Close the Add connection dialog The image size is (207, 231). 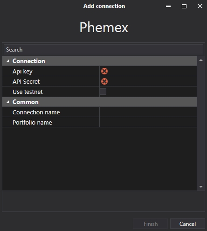tap(200, 6)
